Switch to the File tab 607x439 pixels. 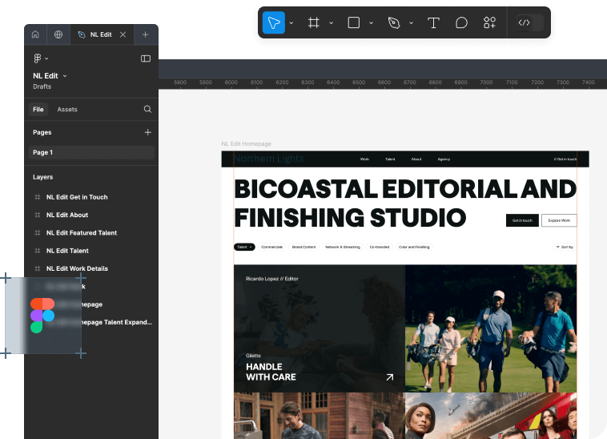click(x=38, y=109)
